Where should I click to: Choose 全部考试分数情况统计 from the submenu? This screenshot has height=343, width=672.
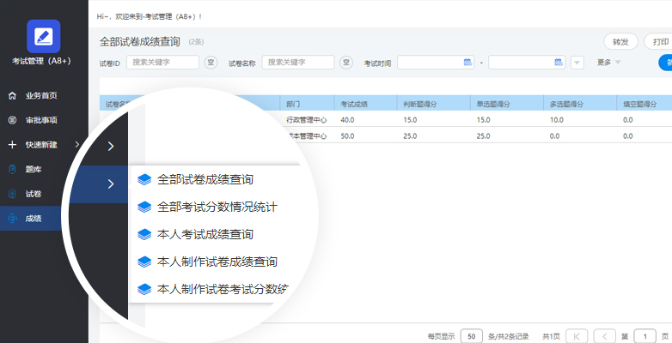coord(217,207)
